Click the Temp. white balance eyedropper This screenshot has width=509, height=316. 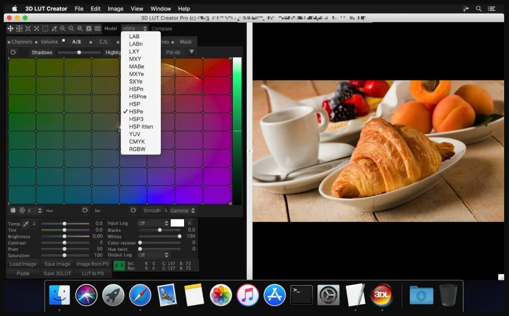pyautogui.click(x=26, y=224)
